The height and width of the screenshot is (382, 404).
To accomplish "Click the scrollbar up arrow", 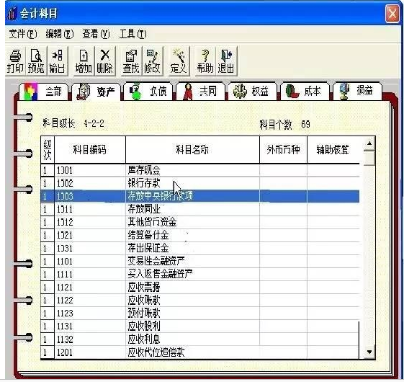I will pyautogui.click(x=369, y=143).
